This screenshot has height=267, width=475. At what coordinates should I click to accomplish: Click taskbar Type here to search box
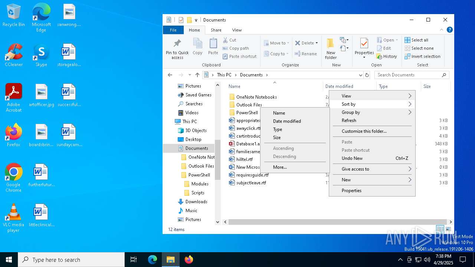pyautogui.click(x=71, y=260)
